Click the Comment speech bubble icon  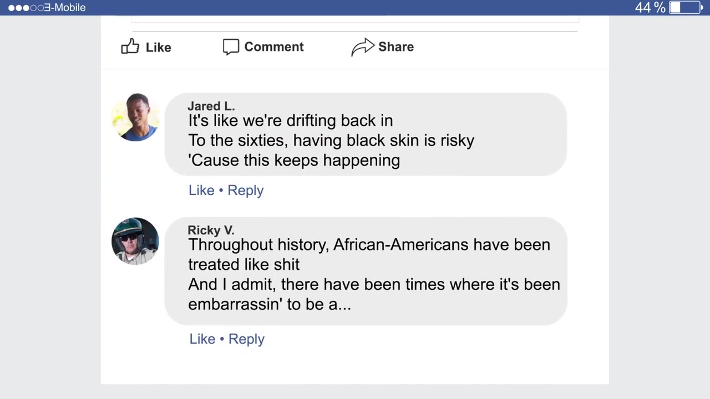click(231, 47)
